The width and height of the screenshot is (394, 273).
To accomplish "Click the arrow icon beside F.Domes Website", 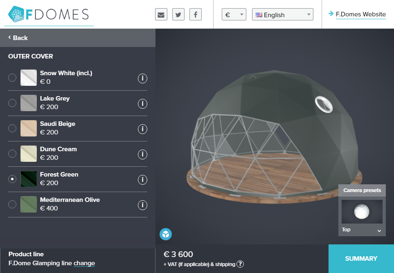I will [331, 14].
